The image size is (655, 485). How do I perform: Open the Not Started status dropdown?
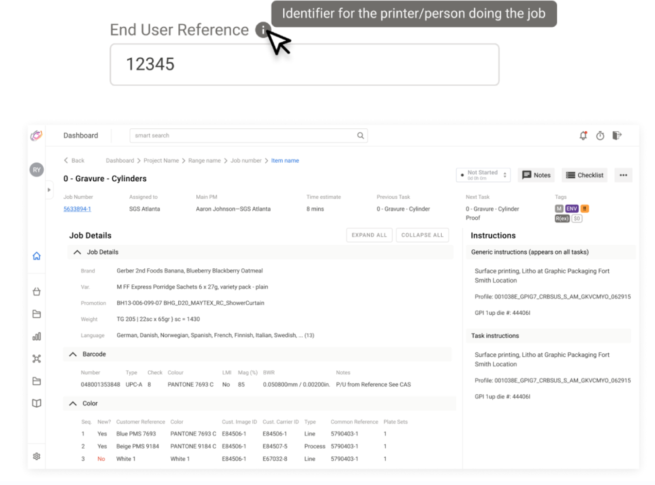click(x=483, y=174)
